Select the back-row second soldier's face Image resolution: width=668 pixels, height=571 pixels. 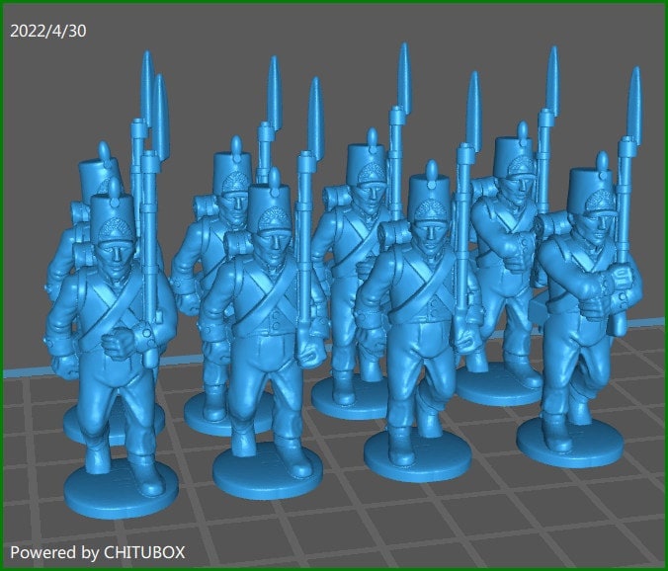point(233,206)
